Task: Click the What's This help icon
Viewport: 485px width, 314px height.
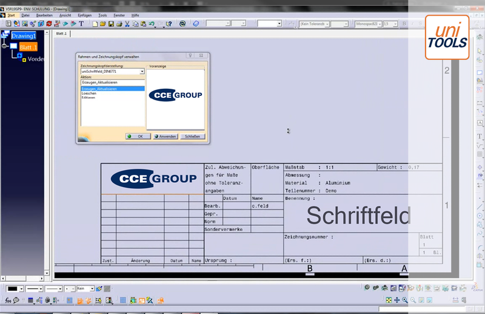Action: [169, 24]
